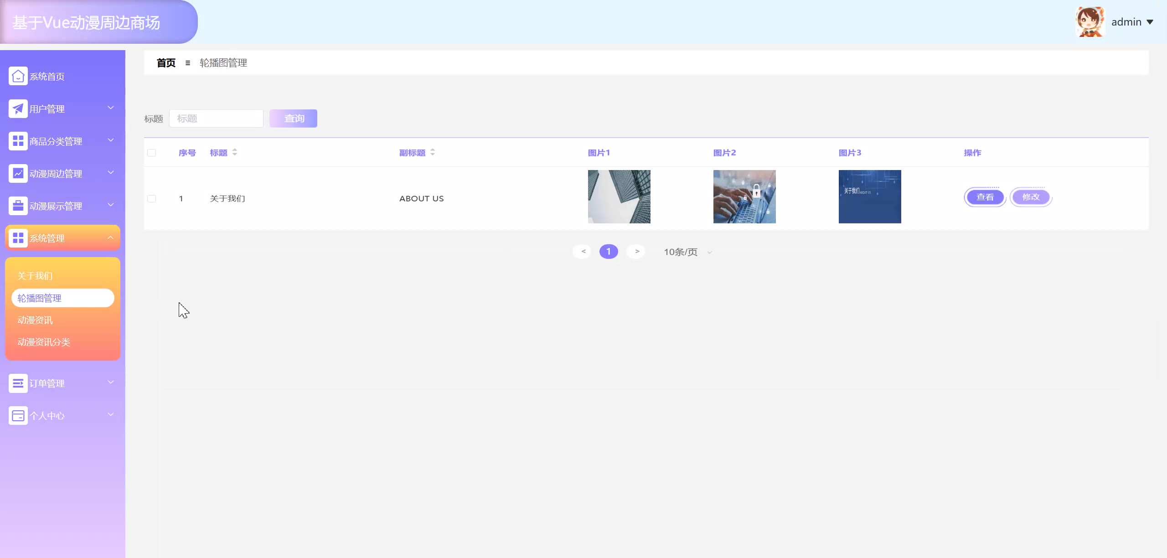Click the card icon beside 个人中心

coord(18,415)
